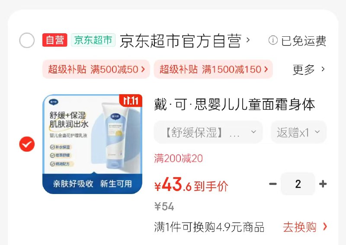
Task: Tap the red arrow next to 去换购
Action: pos(325,227)
